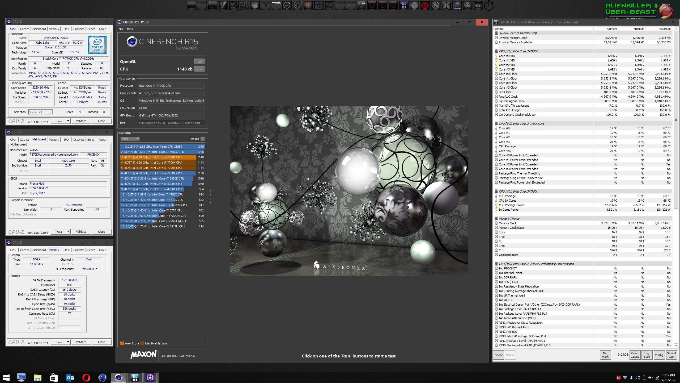680x383 pixels.
Task: Switch to SPD tab in Memory CPU-Z window
Action: [66, 250]
